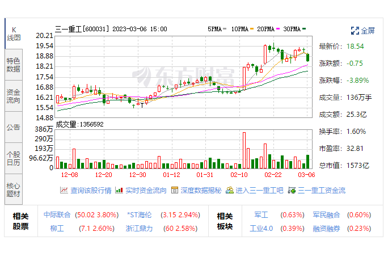Image resolution: width=388 pixels, height=253 pixels.
Task: Click the chart icon beside 查询该股行情
Action: (64, 190)
